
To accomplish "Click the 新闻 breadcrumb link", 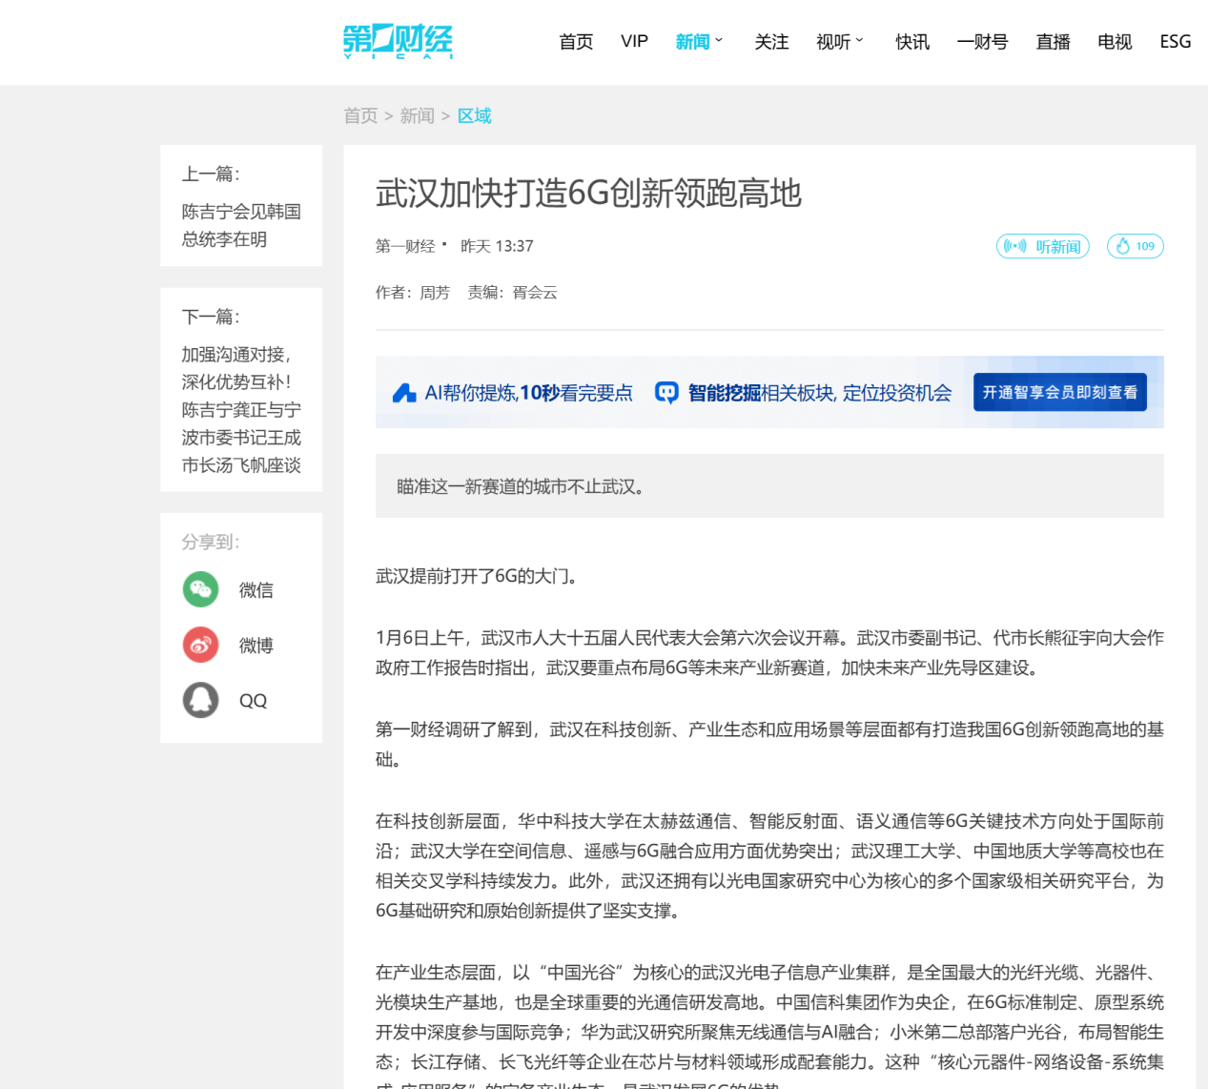I will pyautogui.click(x=418, y=115).
